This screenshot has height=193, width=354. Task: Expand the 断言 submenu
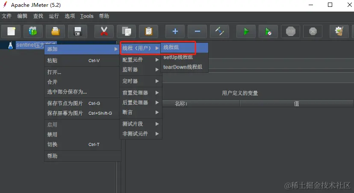141,112
